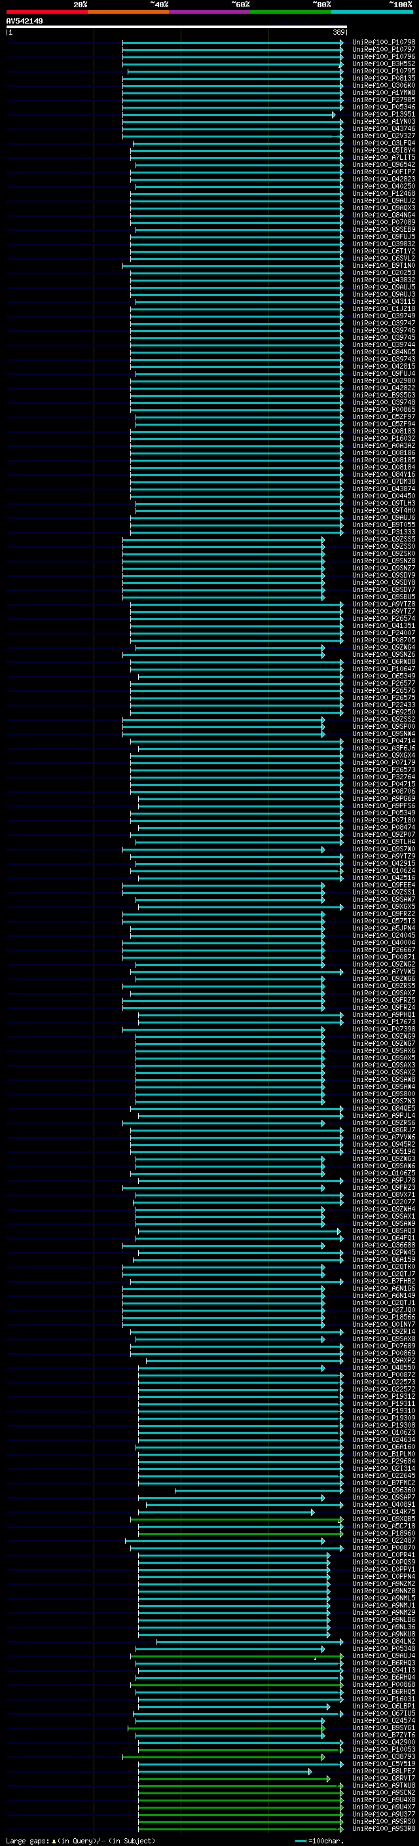The width and height of the screenshot is (419, 1846).
Task: Select hit UniRef100_P16032
Action: (x=383, y=439)
